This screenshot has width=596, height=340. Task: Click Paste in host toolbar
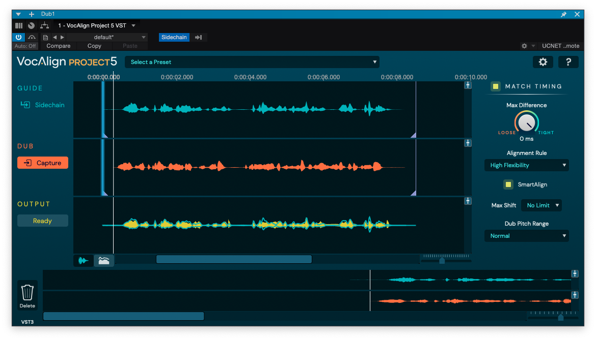[130, 46]
